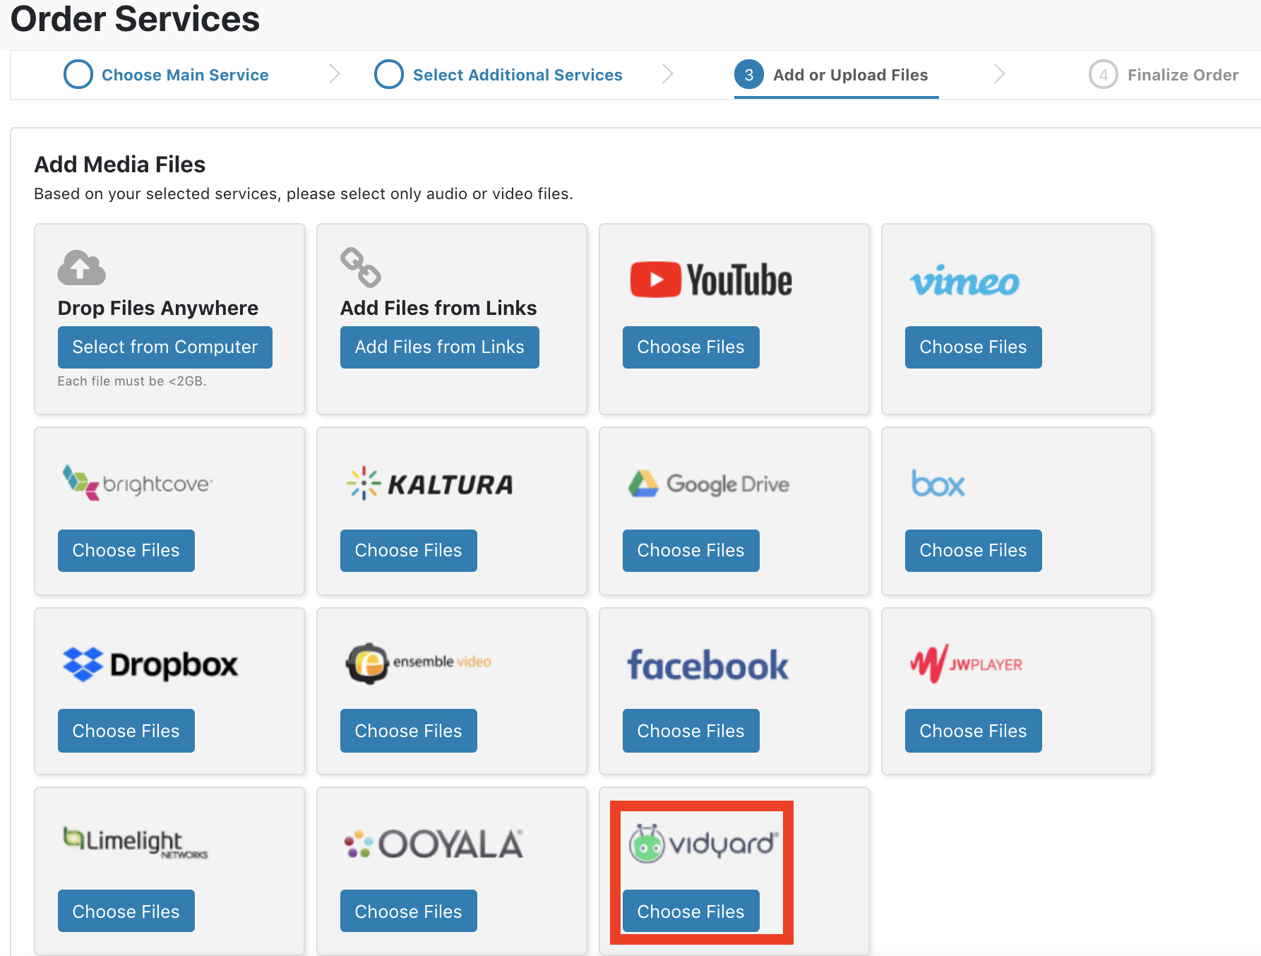Click the Limelight Networks logo

[x=136, y=842]
